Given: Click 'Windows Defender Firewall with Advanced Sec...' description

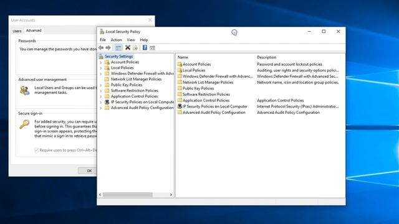Looking at the screenshot, I should pyautogui.click(x=297, y=77).
